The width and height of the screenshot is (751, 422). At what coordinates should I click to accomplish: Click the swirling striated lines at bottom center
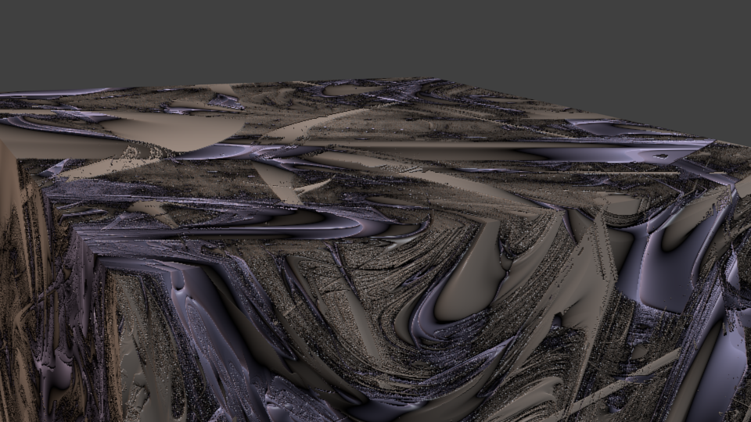[x=375, y=367]
